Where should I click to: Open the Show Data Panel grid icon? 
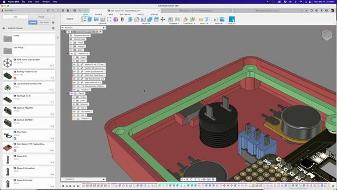tap(63, 11)
